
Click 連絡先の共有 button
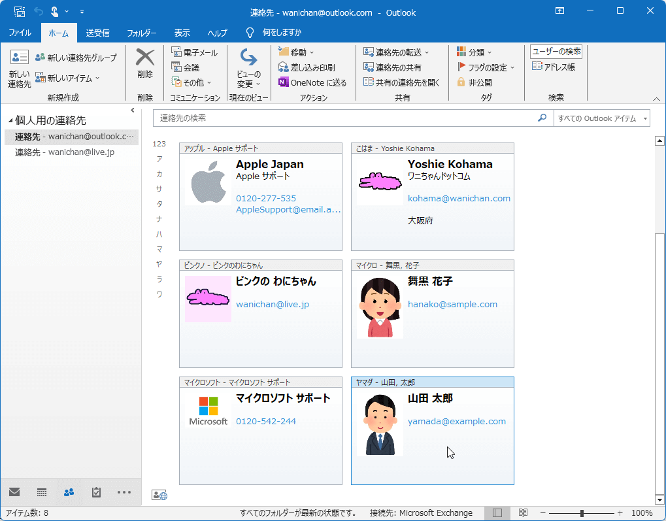[392, 67]
